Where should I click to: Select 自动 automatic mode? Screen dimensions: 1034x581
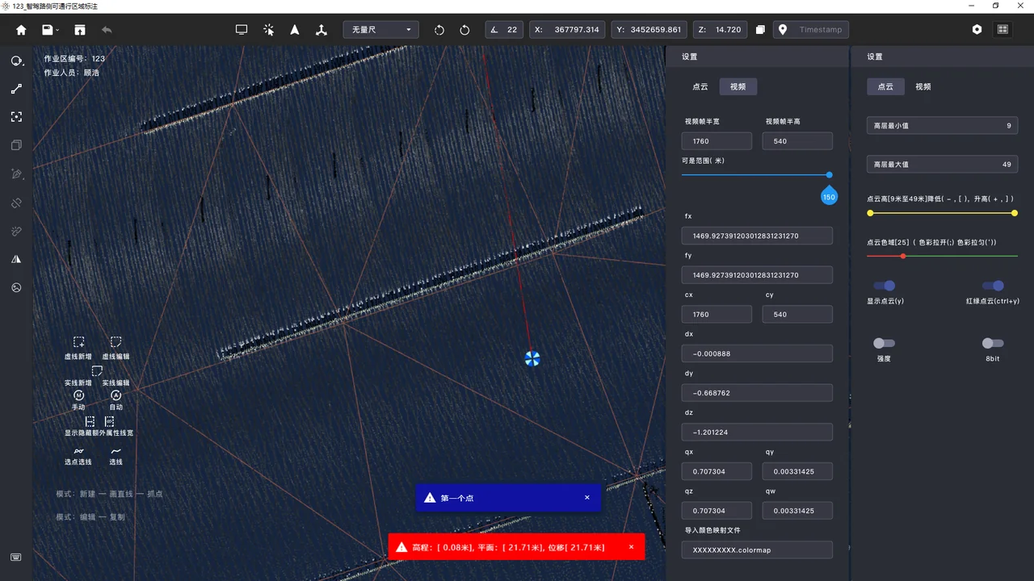pyautogui.click(x=116, y=400)
